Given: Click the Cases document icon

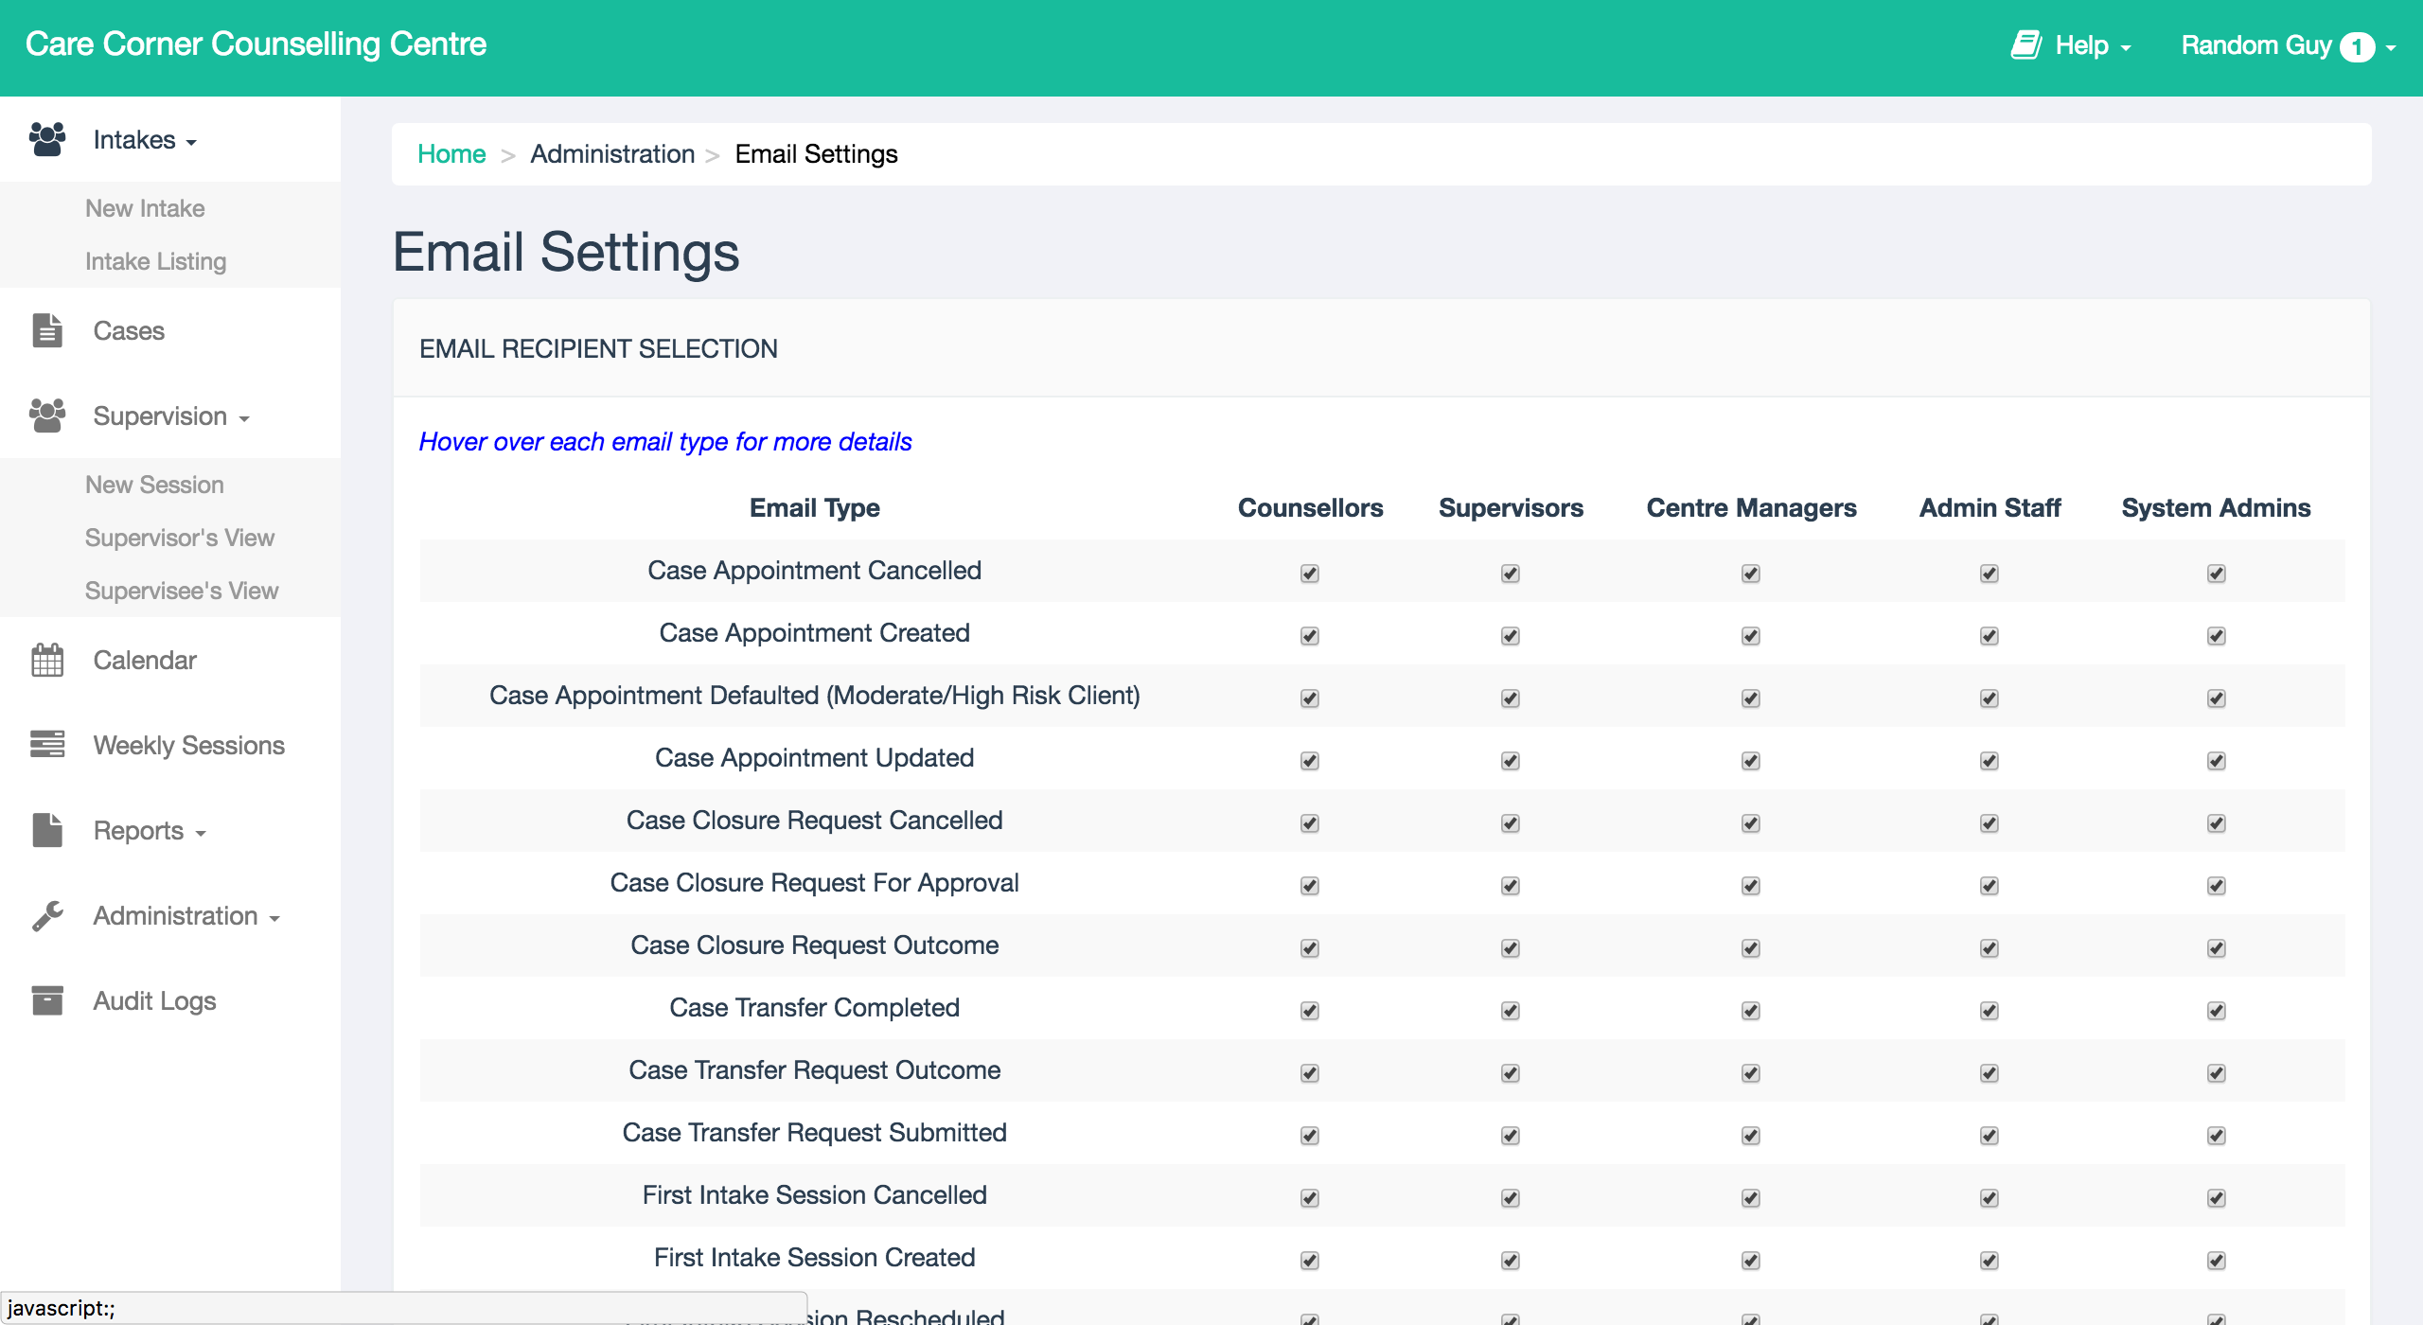Looking at the screenshot, I should pyautogui.click(x=47, y=330).
